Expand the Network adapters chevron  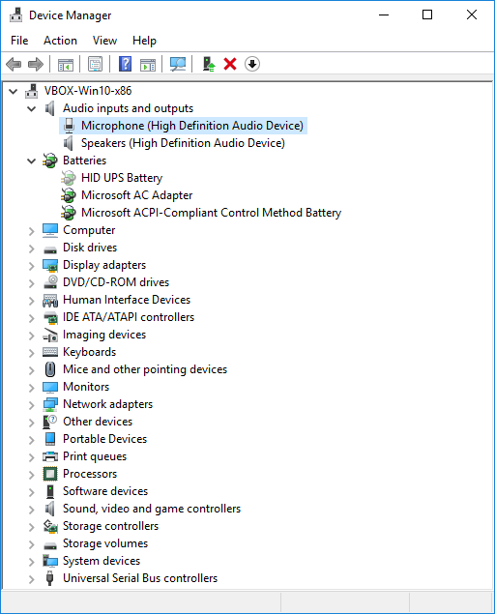pyautogui.click(x=32, y=404)
